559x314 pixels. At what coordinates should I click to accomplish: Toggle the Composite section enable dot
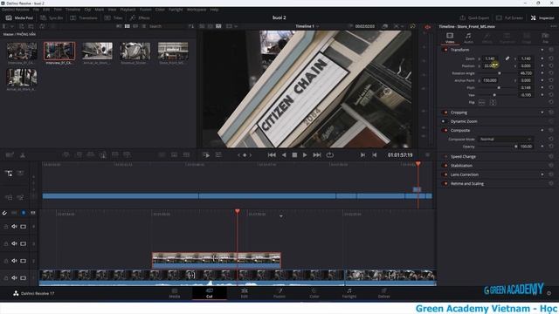click(x=445, y=130)
